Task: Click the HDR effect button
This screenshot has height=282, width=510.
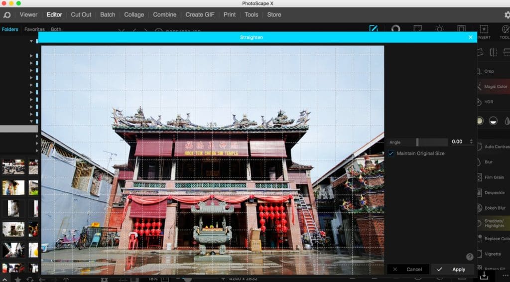Action: tap(489, 102)
